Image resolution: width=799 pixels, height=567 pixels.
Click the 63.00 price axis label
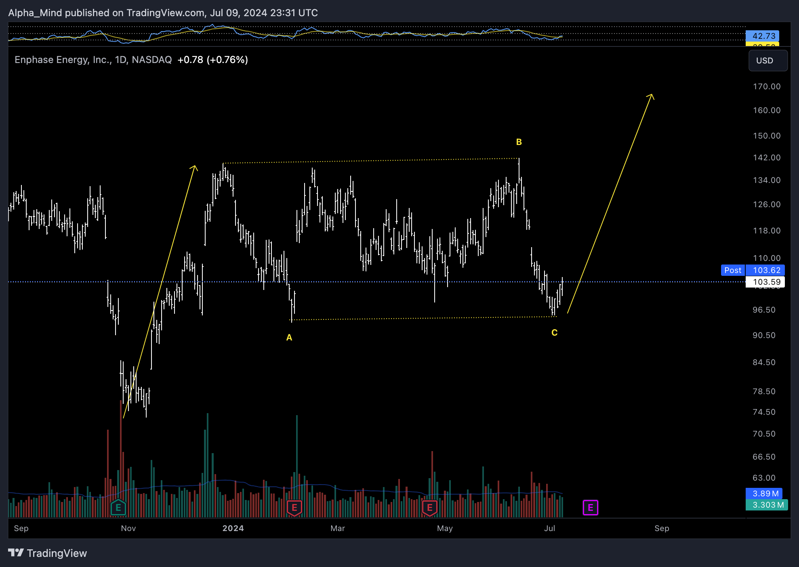coord(764,478)
